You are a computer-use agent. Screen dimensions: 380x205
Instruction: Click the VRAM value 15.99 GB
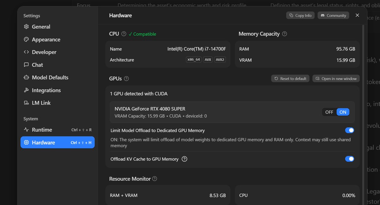pos(346,60)
